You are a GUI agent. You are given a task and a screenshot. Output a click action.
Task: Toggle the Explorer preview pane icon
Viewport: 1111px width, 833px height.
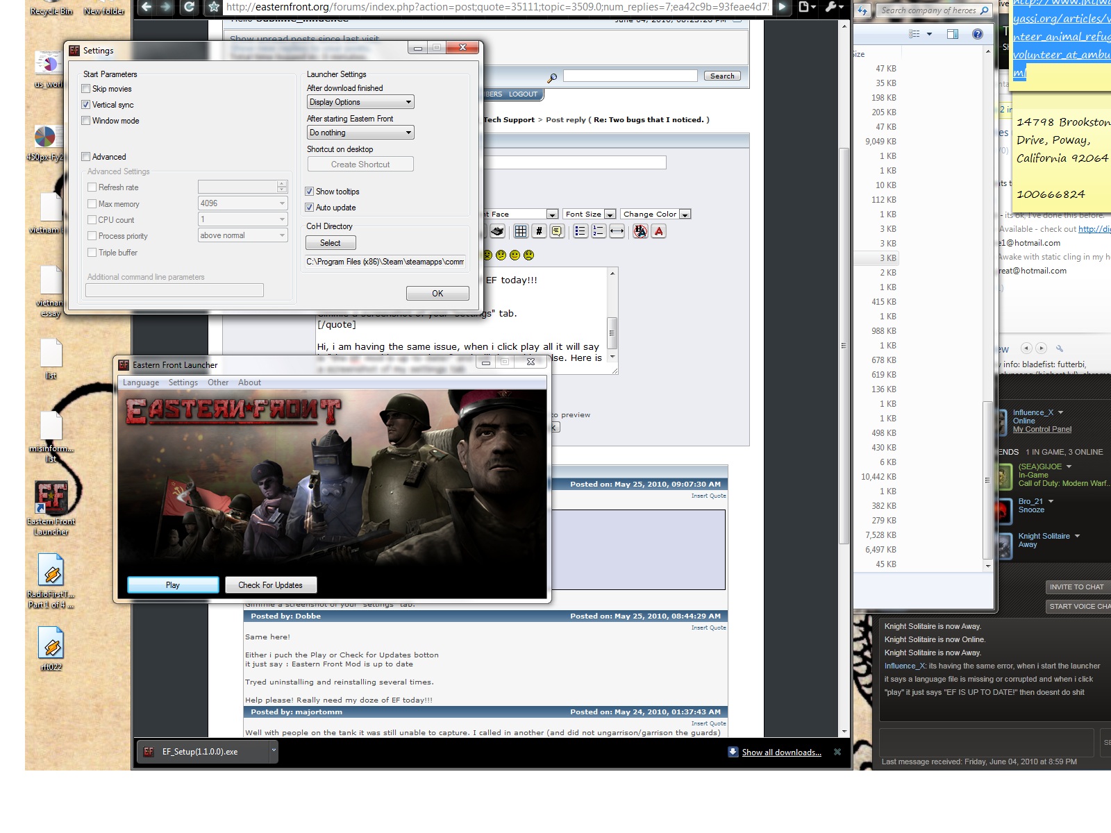tap(953, 34)
